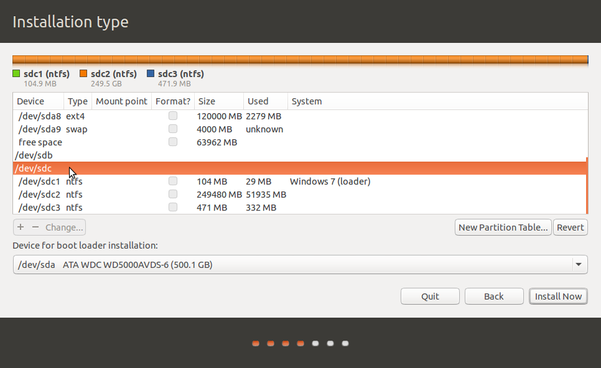Enable formatting for /dev/sdc1
The height and width of the screenshot is (368, 601).
click(x=172, y=180)
